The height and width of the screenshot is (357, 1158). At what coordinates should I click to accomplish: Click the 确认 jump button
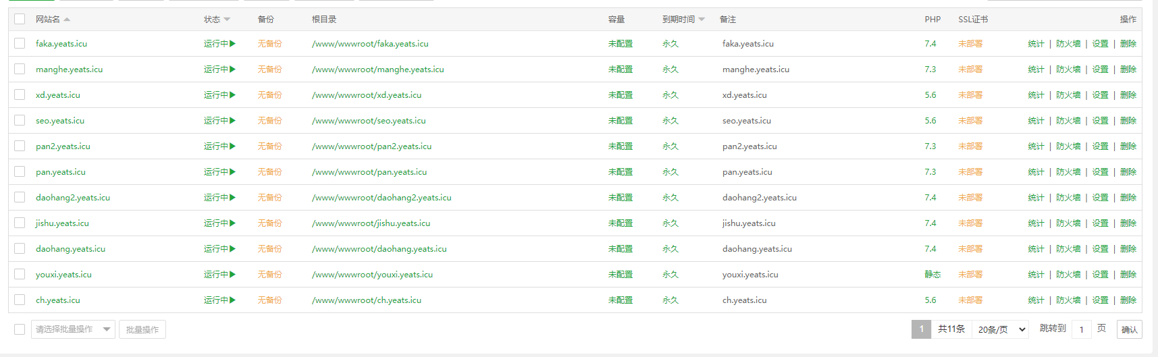[x=1129, y=329]
